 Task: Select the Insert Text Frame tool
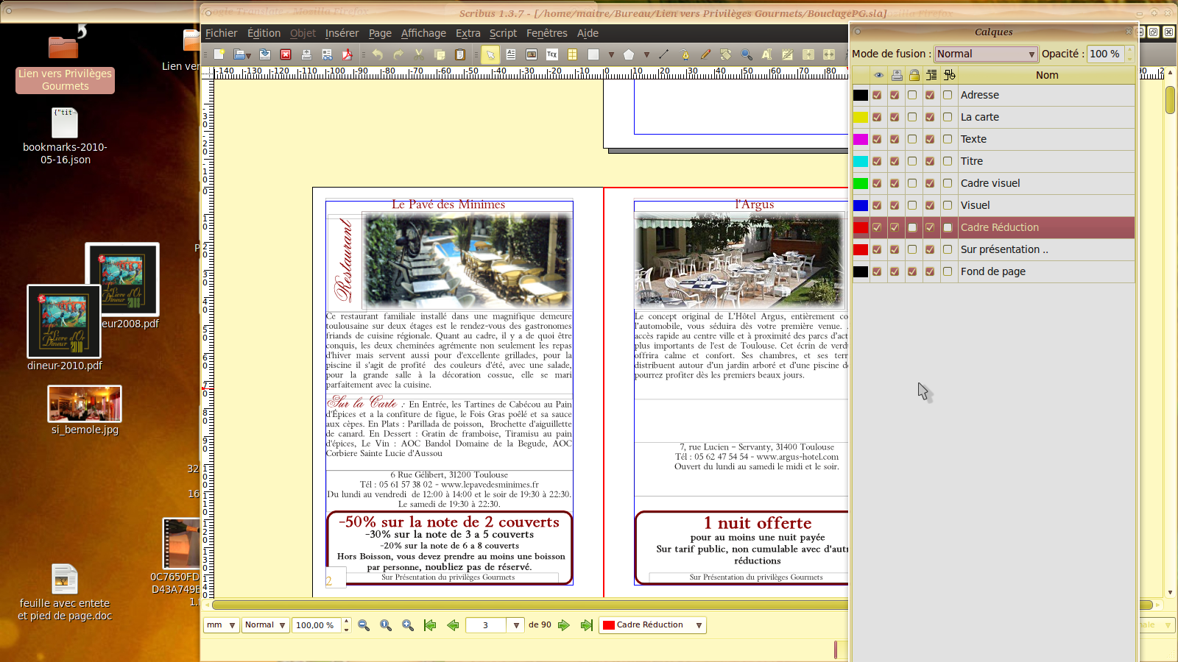click(x=511, y=54)
